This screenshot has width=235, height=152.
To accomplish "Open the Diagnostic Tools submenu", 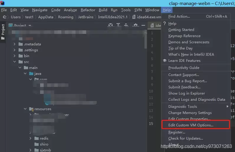I will pyautogui.click(x=228, y=106).
